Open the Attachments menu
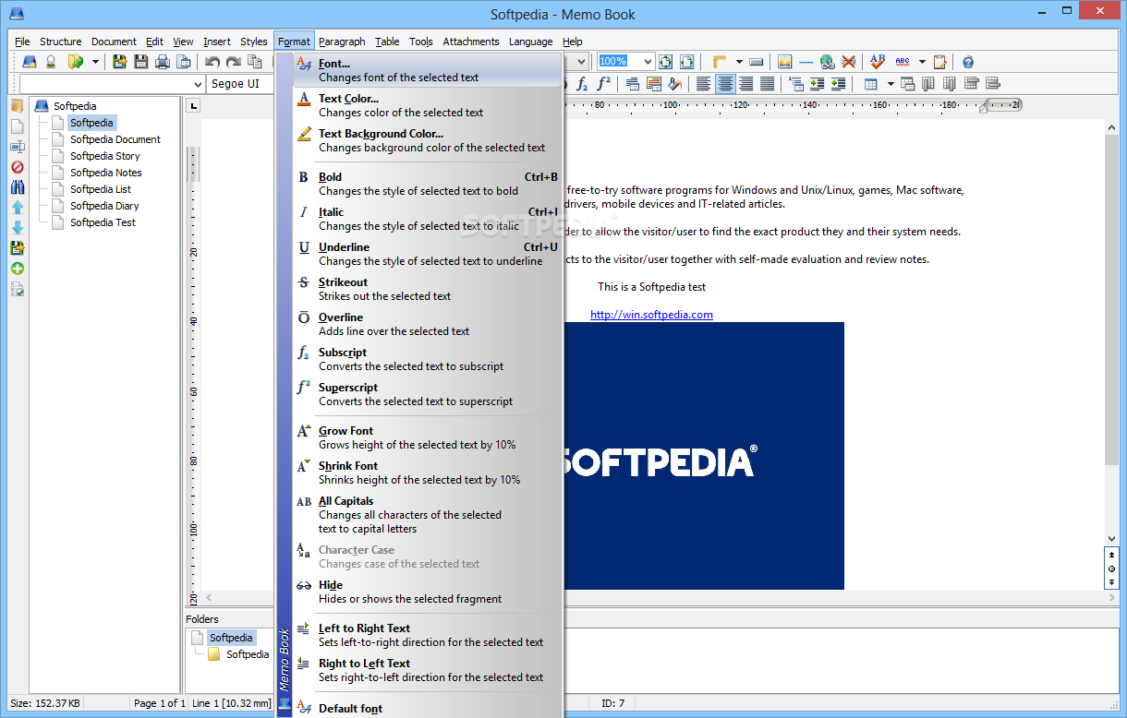The height and width of the screenshot is (718, 1127). [x=471, y=42]
